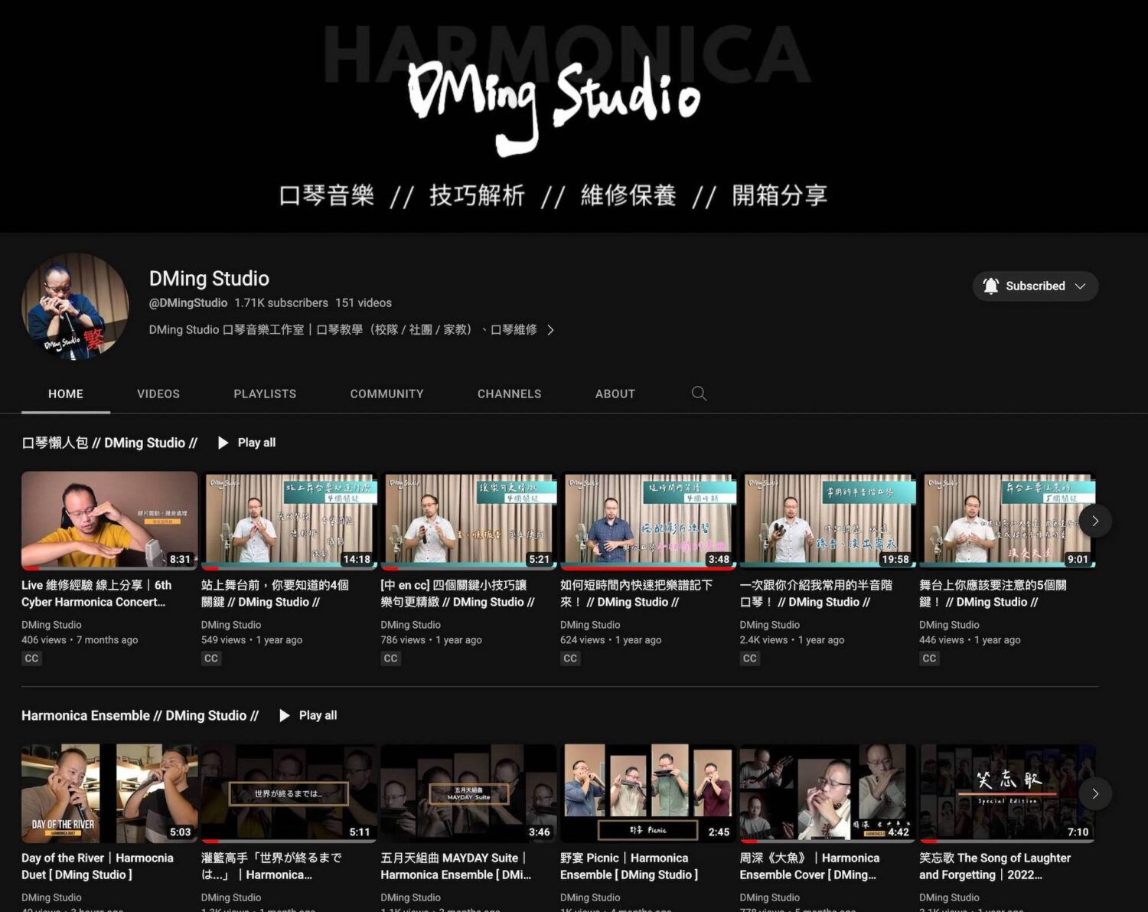The width and height of the screenshot is (1148, 912).
Task: Click the Play all icon for Harmonica Ensemble section
Action: [284, 715]
